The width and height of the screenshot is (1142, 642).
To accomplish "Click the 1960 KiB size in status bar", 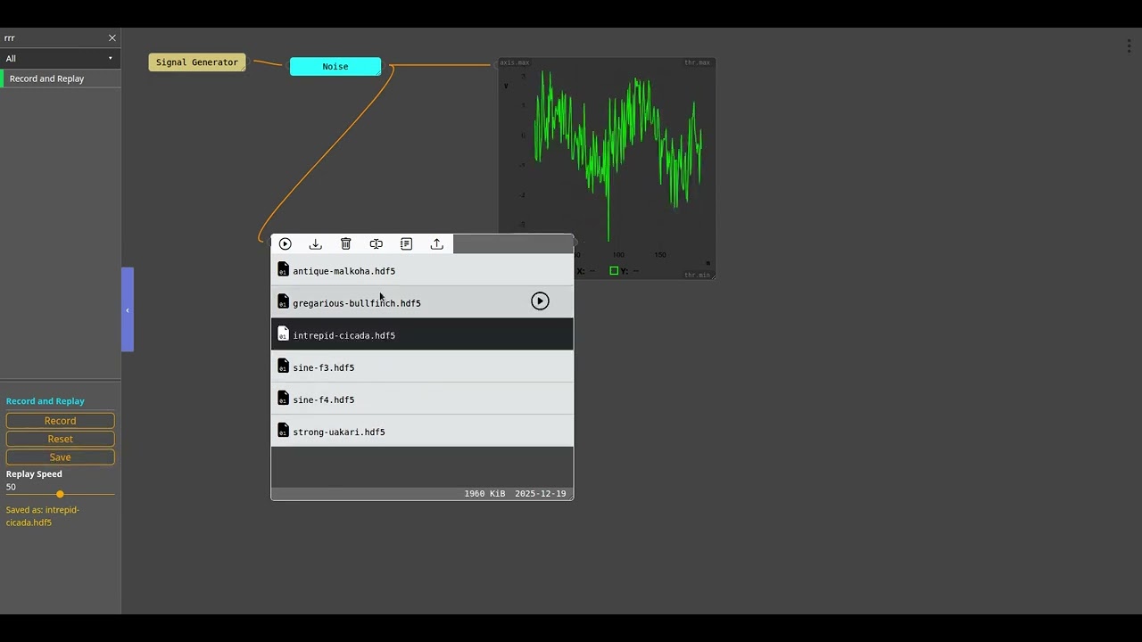I will pos(484,493).
